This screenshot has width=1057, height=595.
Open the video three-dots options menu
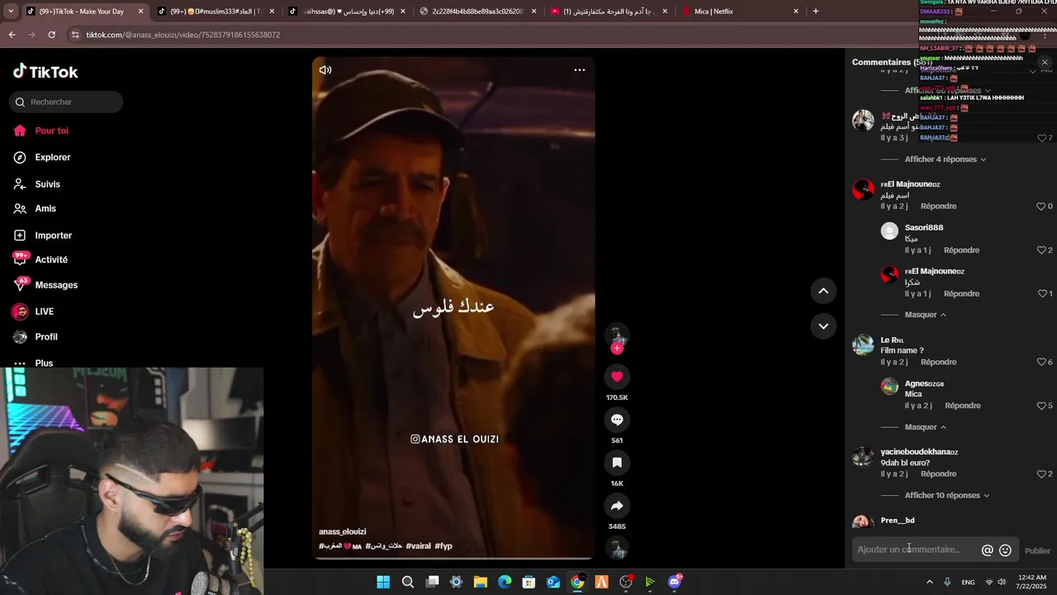click(x=580, y=70)
